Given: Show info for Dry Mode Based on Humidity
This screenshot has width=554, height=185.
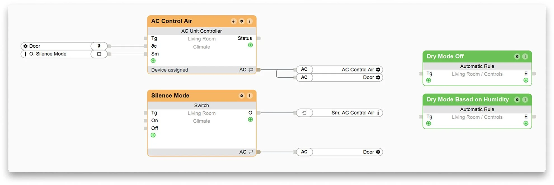Looking at the screenshot, I should click(x=525, y=99).
